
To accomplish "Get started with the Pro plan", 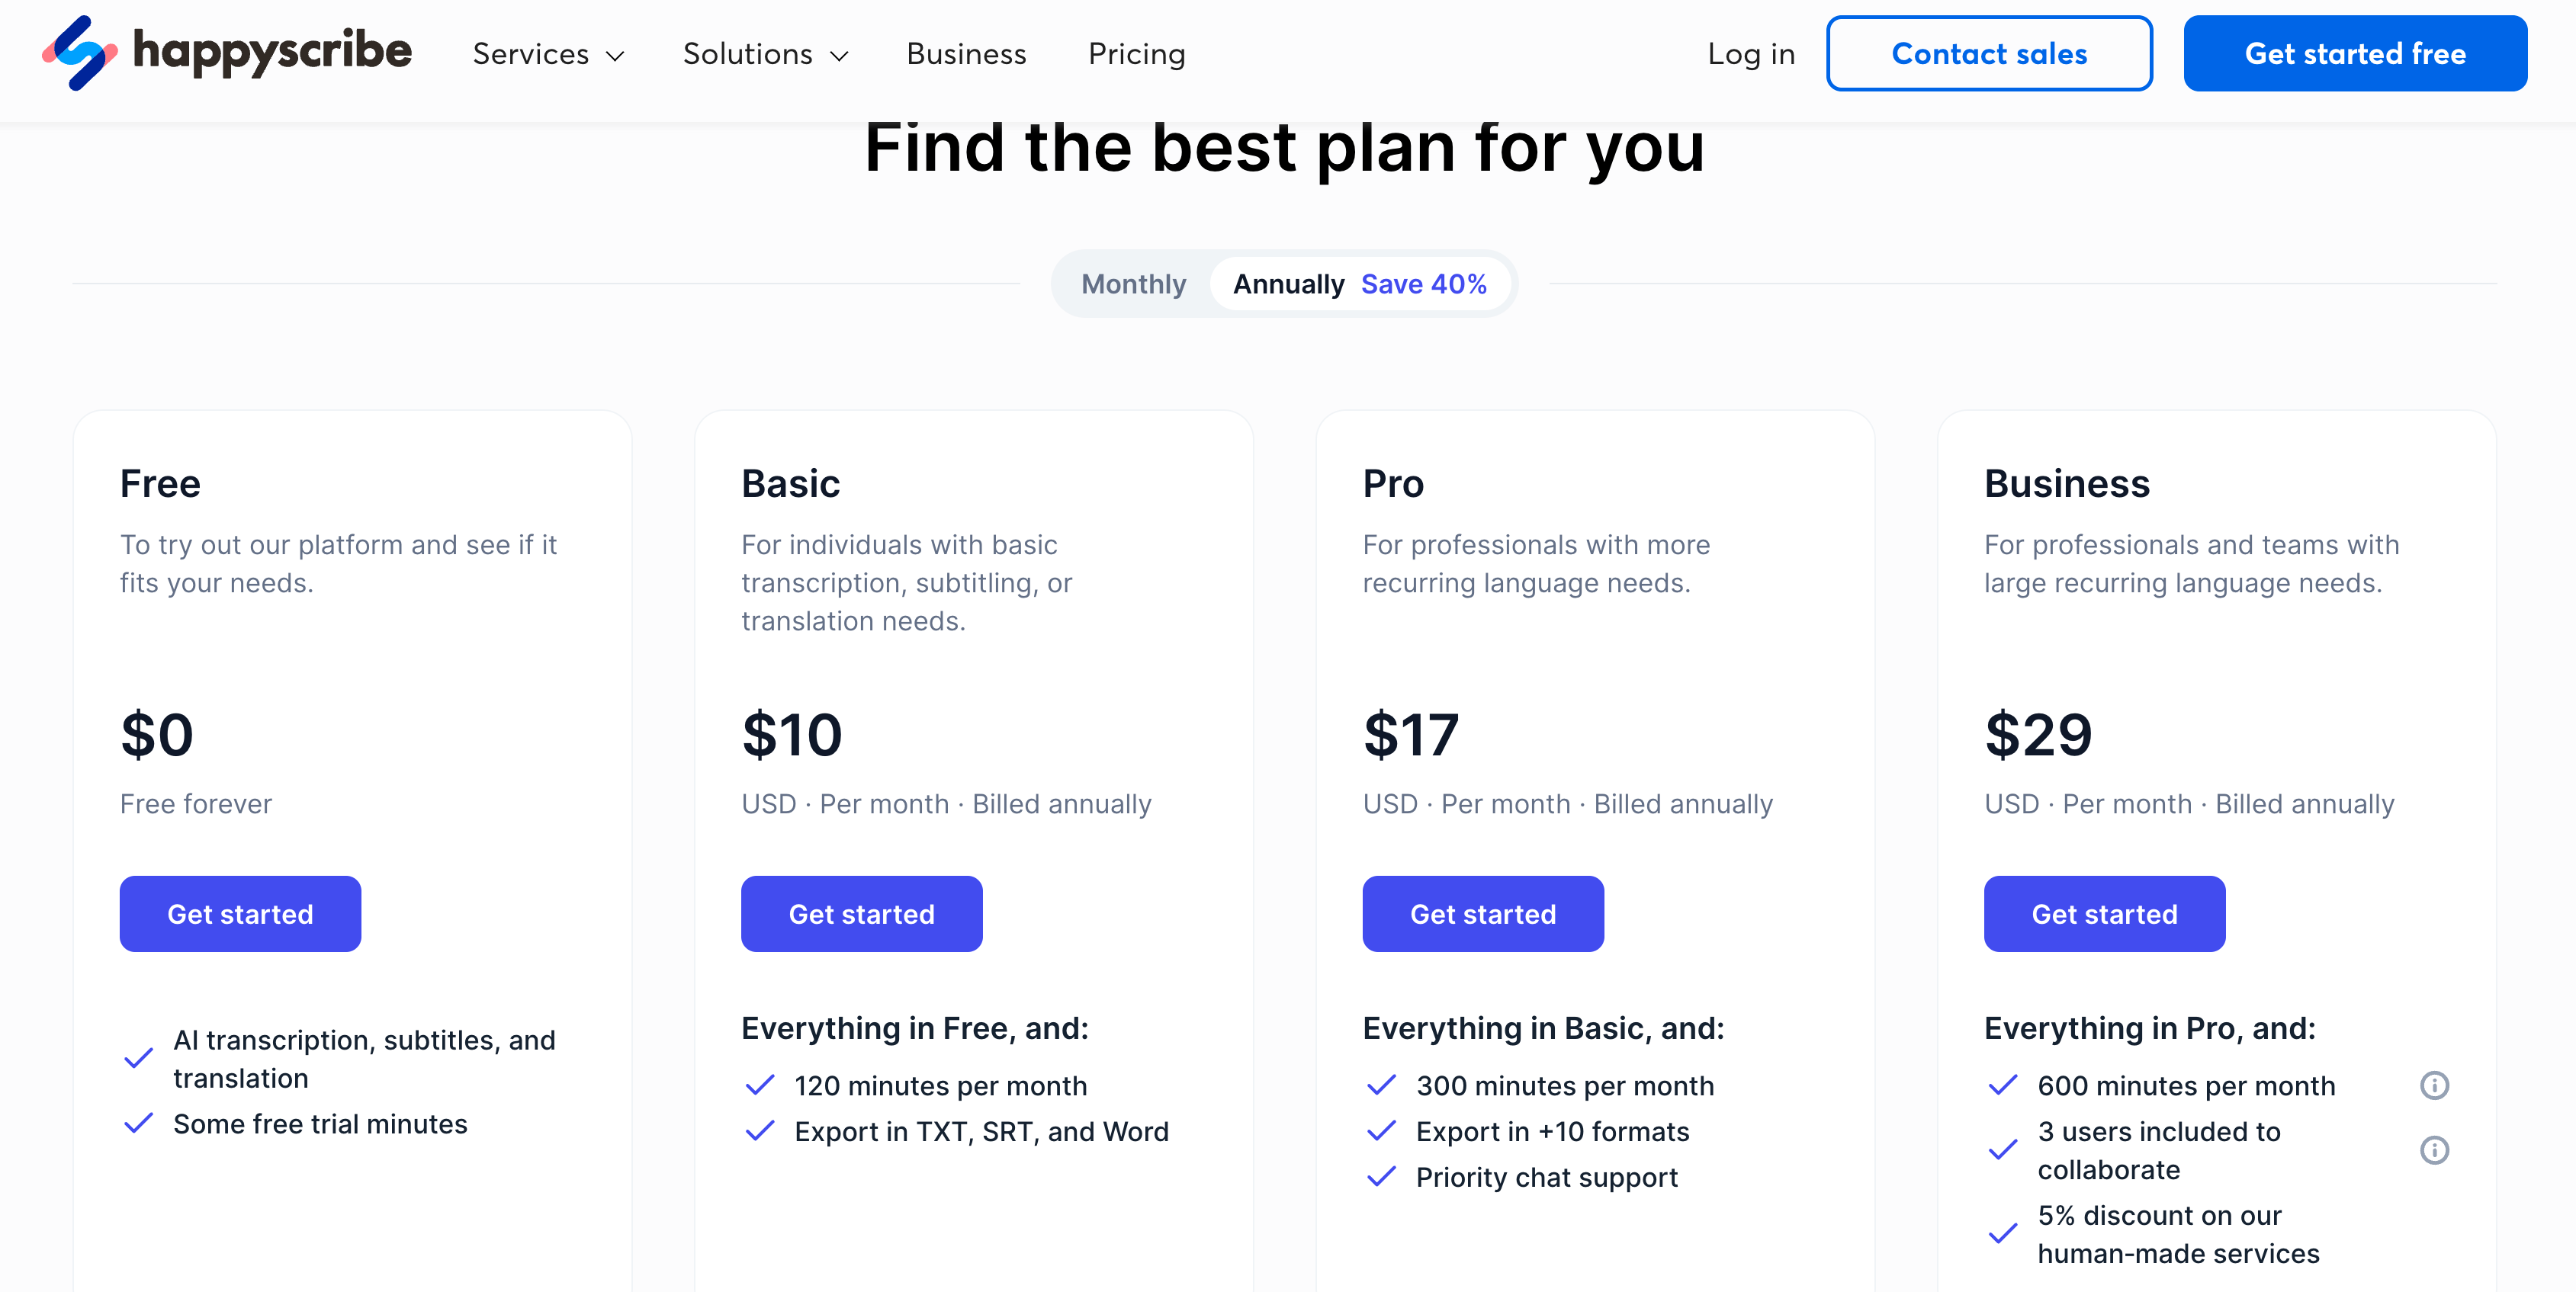I will (x=1483, y=913).
